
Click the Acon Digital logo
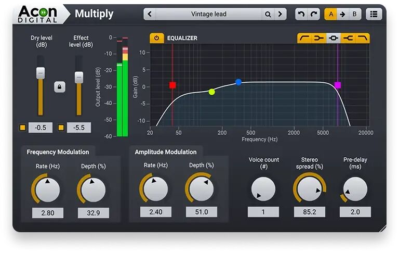click(x=37, y=14)
